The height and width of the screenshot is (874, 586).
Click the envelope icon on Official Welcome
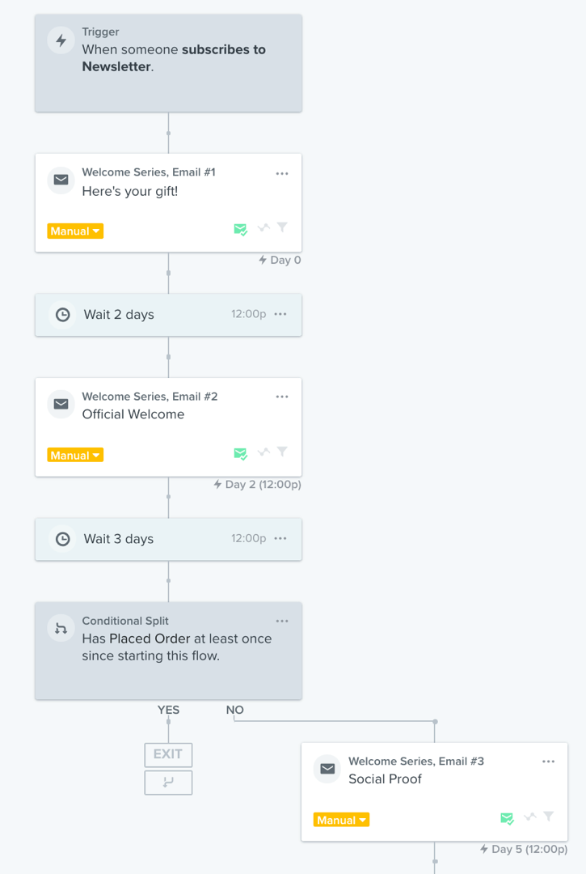click(61, 404)
